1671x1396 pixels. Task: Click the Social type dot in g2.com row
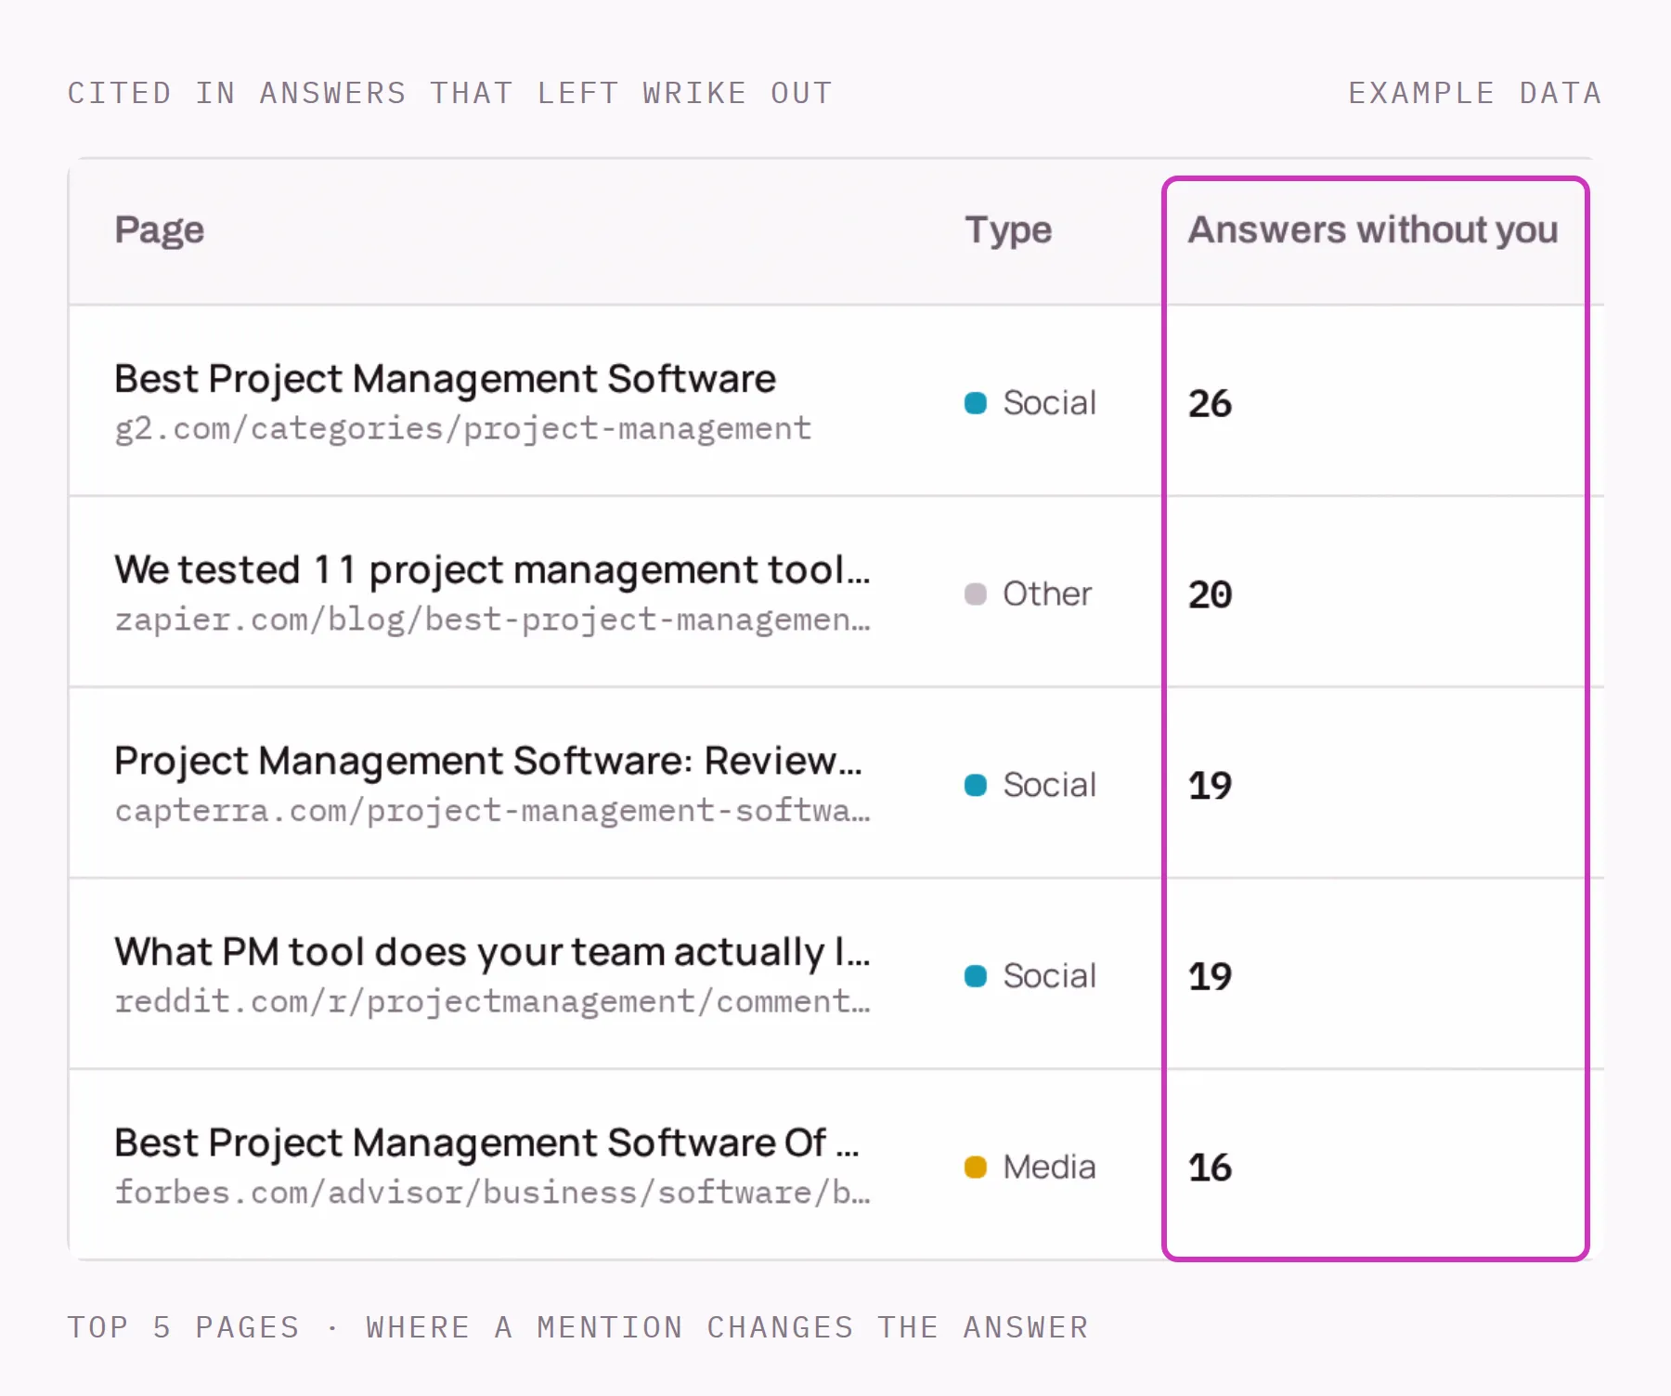[x=976, y=403]
